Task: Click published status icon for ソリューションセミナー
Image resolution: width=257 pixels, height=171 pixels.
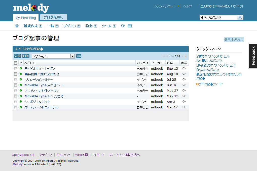Action: [21, 79]
